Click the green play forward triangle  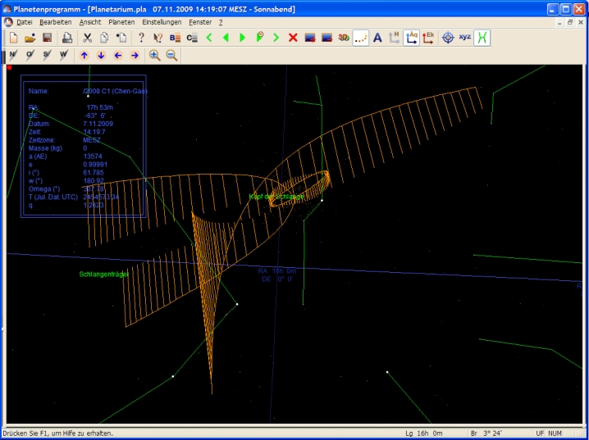pos(242,38)
